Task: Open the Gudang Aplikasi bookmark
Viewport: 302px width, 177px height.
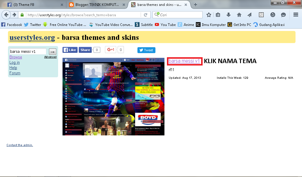Action: tap(269, 25)
